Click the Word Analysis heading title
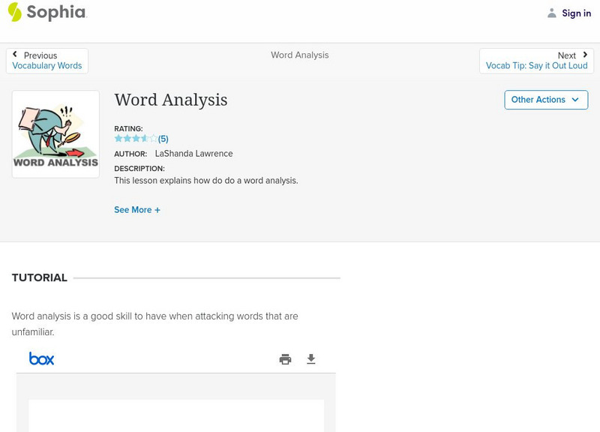This screenshot has width=600, height=432. click(x=171, y=100)
